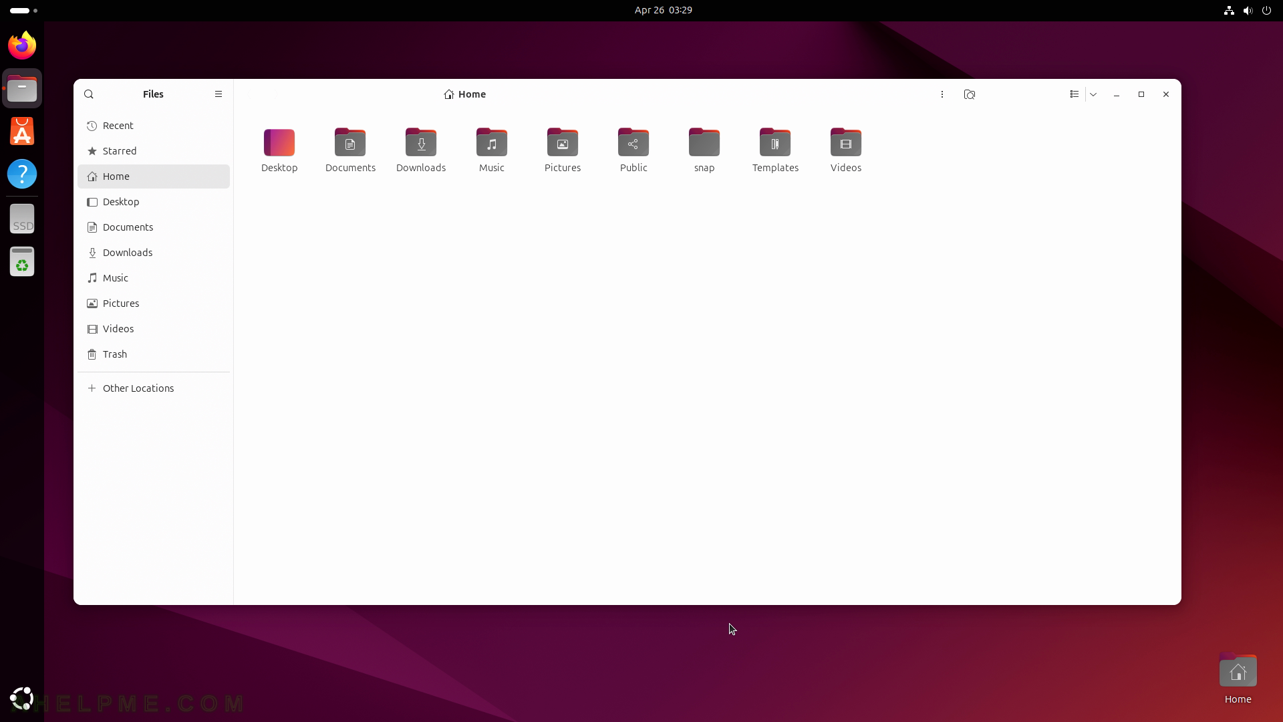Open the Desktop folder icon

[279, 142]
